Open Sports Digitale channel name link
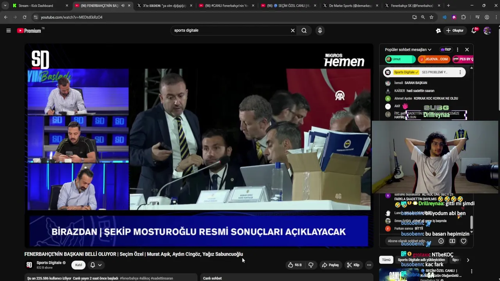The height and width of the screenshot is (281, 500). tap(49, 263)
